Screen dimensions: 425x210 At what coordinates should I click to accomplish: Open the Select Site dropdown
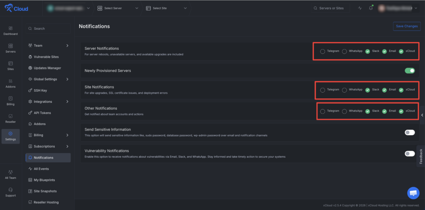(166, 8)
